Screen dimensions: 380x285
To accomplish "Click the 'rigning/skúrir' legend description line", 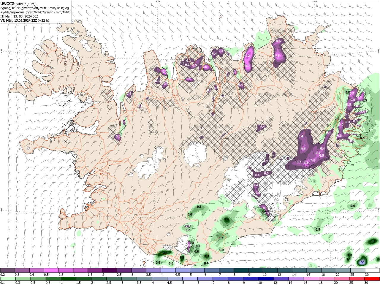I will click(35, 8).
